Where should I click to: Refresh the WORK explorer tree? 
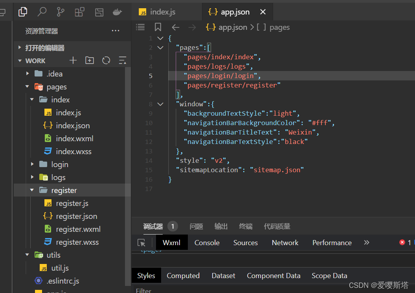[x=106, y=60]
